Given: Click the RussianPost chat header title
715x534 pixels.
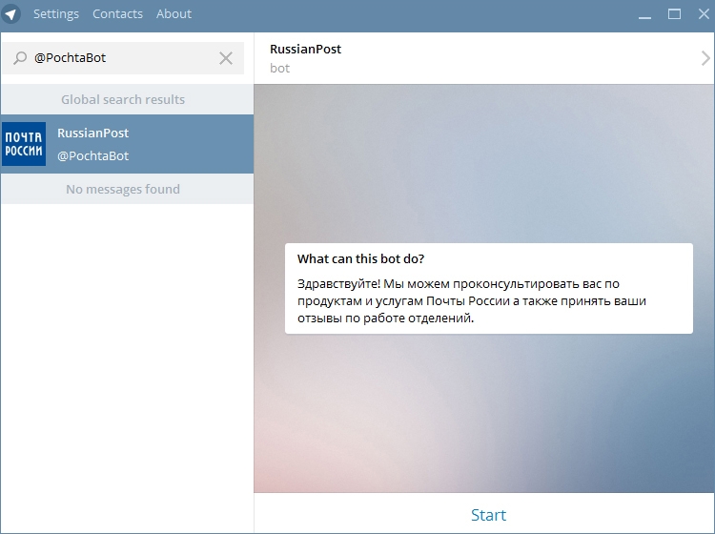Looking at the screenshot, I should (x=305, y=50).
